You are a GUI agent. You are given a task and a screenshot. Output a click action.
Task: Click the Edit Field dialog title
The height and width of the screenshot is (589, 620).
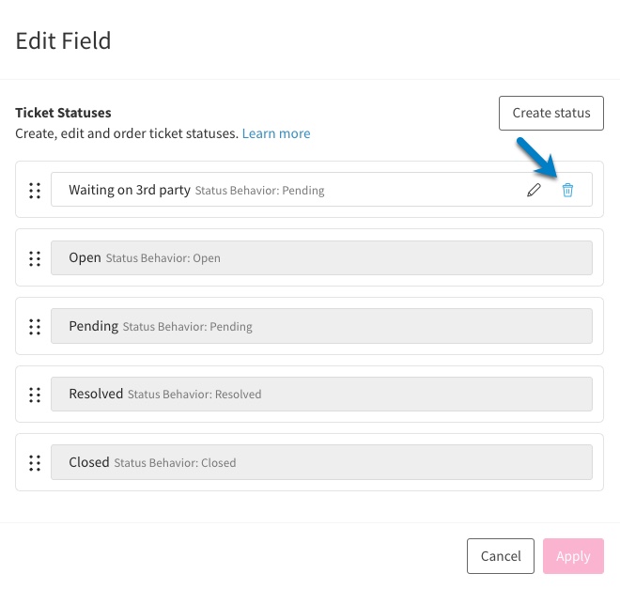[x=63, y=40]
